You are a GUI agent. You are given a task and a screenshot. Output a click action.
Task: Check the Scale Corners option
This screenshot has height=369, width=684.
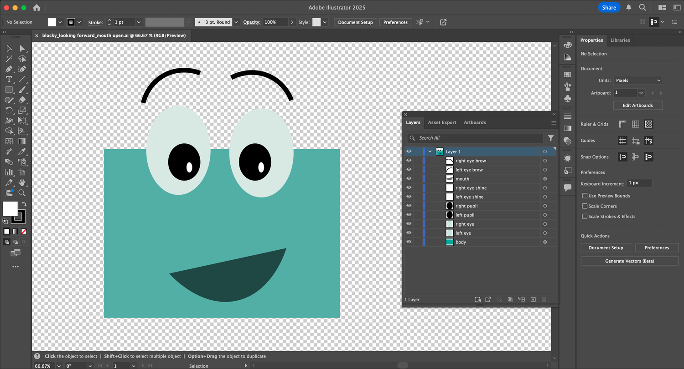[585, 206]
